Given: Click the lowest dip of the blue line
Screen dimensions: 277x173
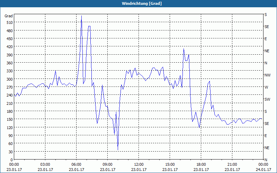Looking at the screenshot, I should 118,150.
